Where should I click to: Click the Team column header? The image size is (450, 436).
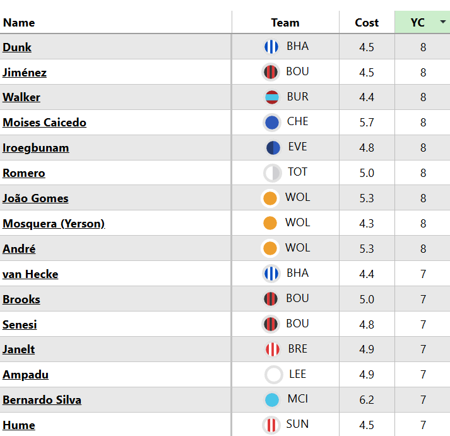285,23
